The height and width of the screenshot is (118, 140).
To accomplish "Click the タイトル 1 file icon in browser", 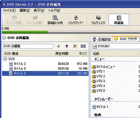I will [x=94, y=107].
